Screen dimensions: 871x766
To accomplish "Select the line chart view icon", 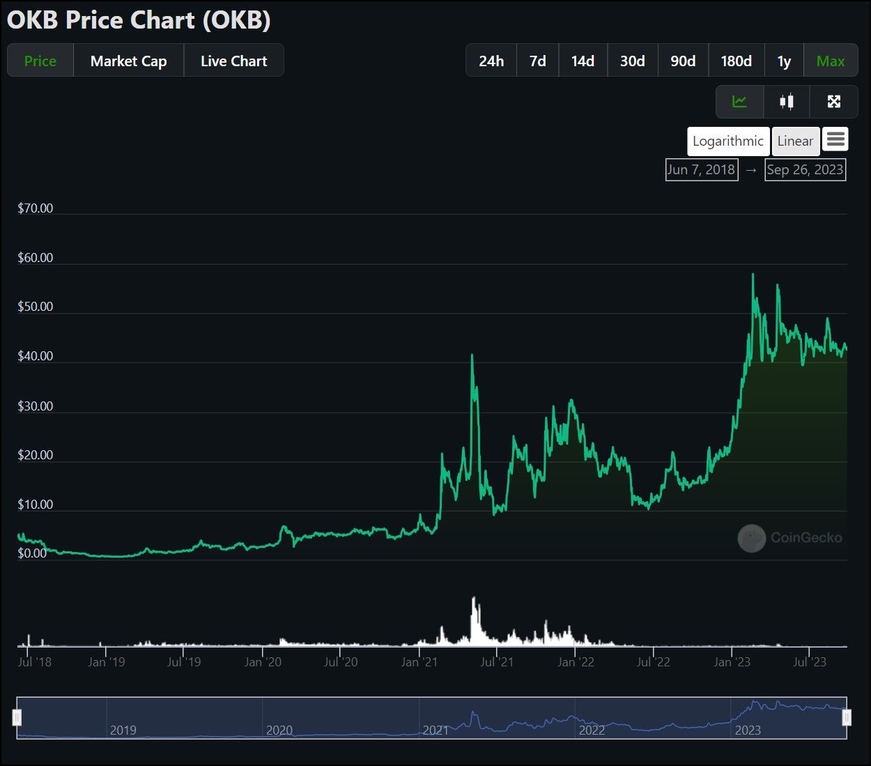I will click(739, 102).
